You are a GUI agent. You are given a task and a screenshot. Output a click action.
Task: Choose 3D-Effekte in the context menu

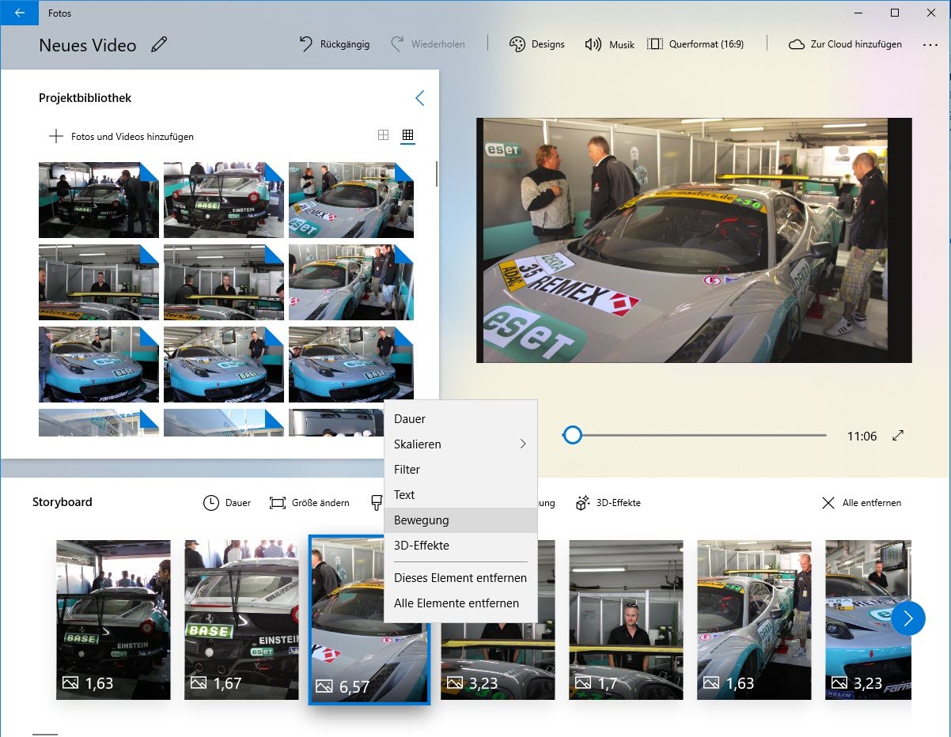460,546
